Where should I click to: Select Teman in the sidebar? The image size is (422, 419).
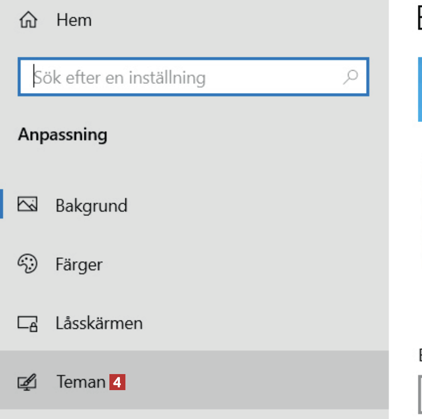pyautogui.click(x=81, y=382)
